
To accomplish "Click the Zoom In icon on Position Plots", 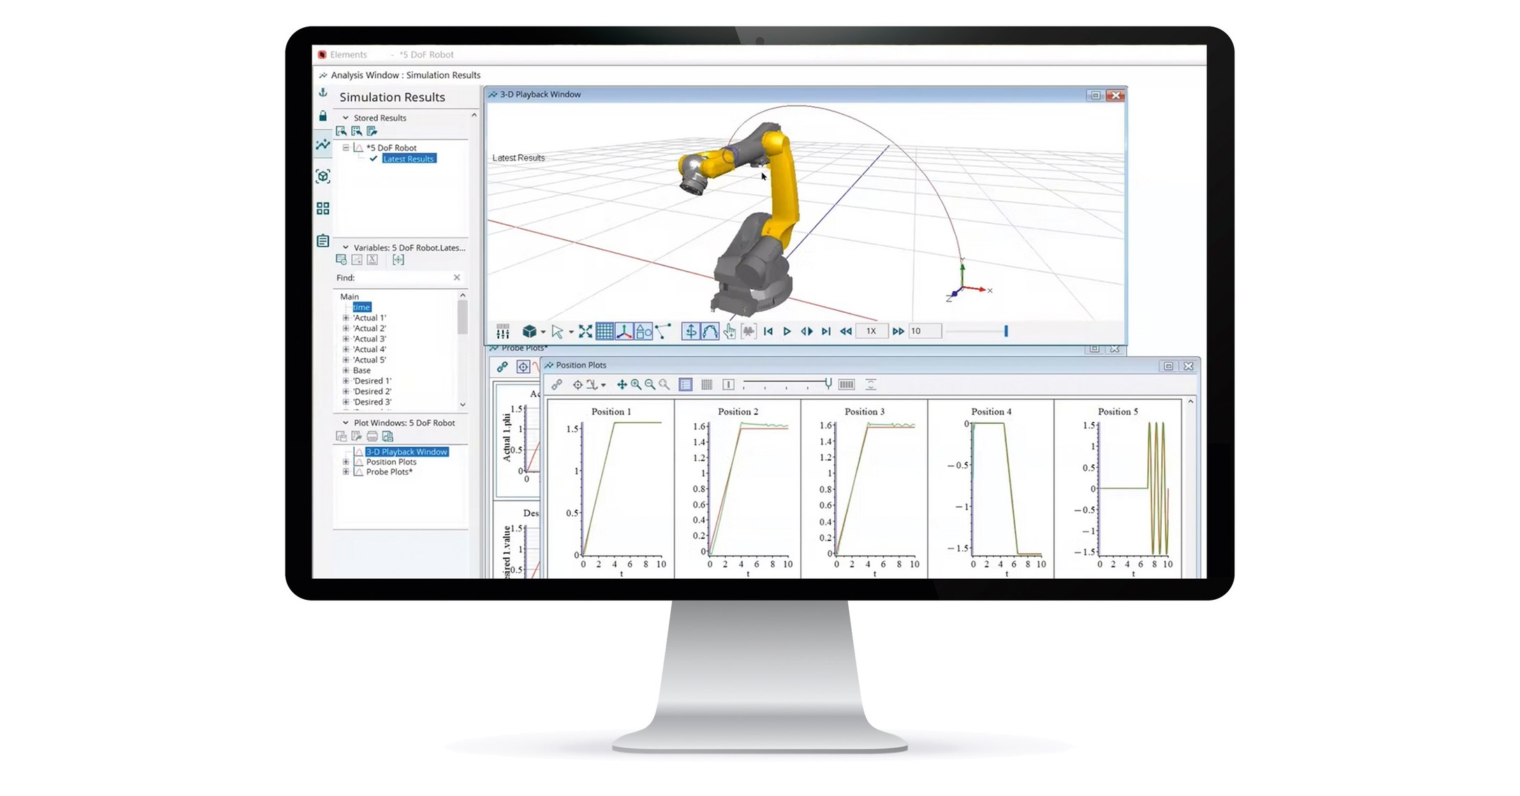I will pos(635,384).
